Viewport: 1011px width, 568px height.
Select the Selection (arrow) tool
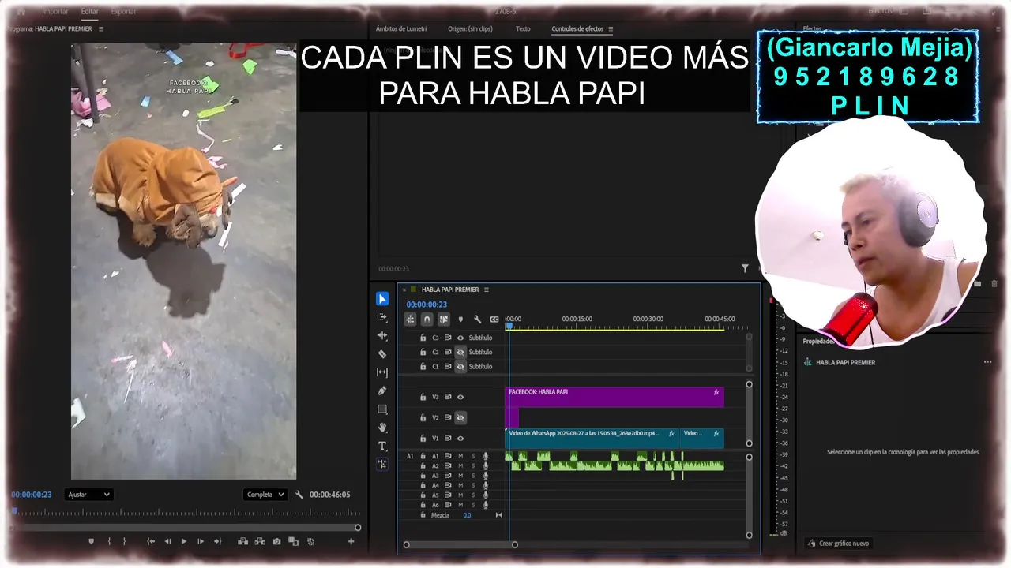(x=382, y=299)
